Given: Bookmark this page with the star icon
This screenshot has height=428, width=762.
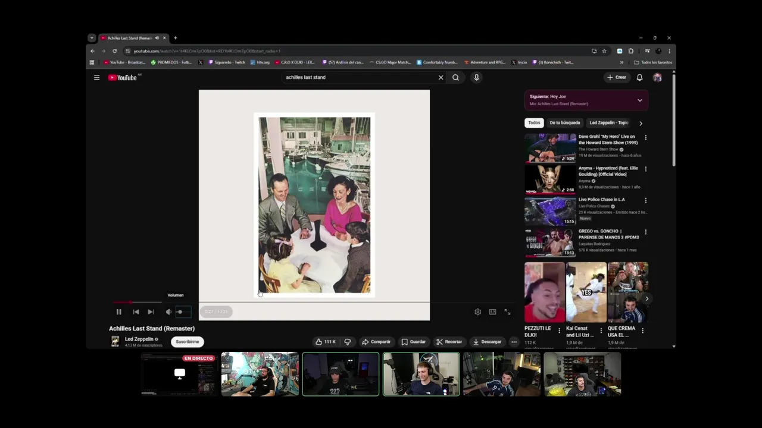Looking at the screenshot, I should pos(604,51).
